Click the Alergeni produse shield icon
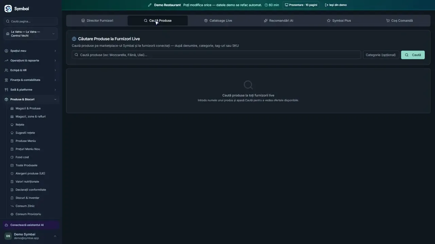Screen dimensions: 435x244 click(x=12, y=174)
